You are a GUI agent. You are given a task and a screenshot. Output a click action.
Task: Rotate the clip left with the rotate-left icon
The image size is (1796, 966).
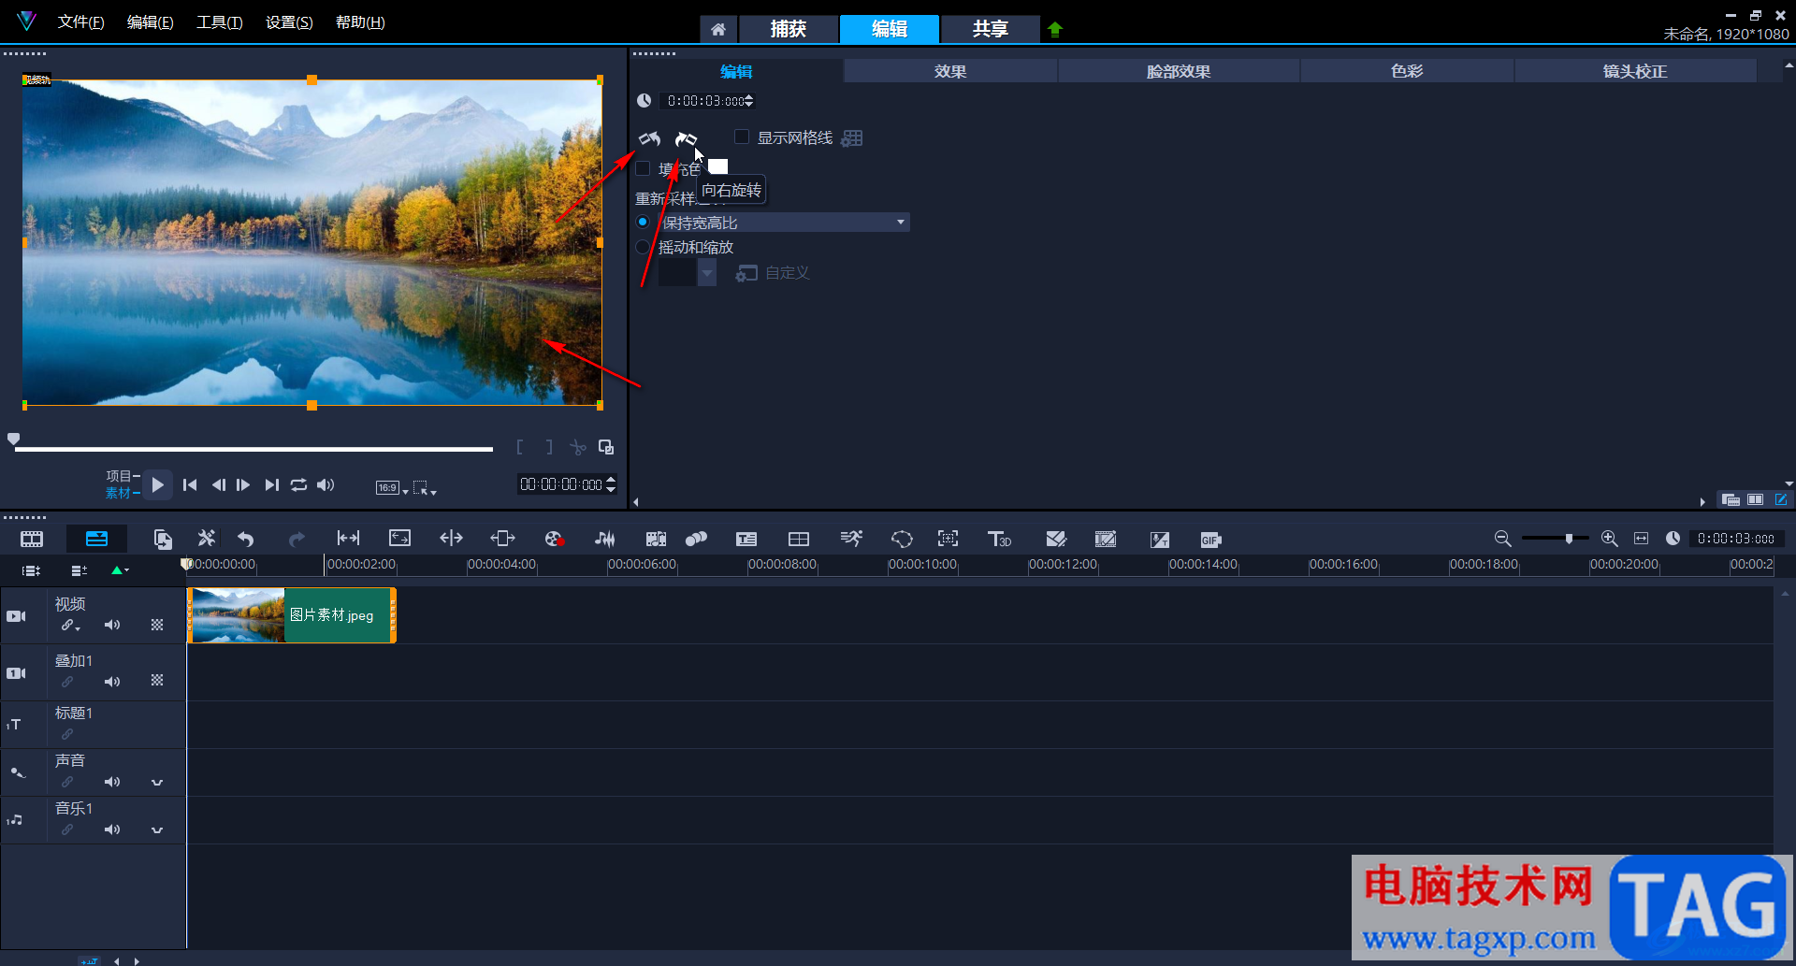click(649, 138)
